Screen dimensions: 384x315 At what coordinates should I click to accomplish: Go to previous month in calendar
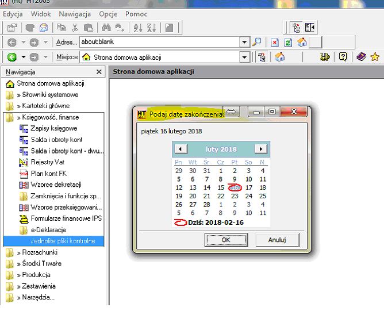[181, 149]
